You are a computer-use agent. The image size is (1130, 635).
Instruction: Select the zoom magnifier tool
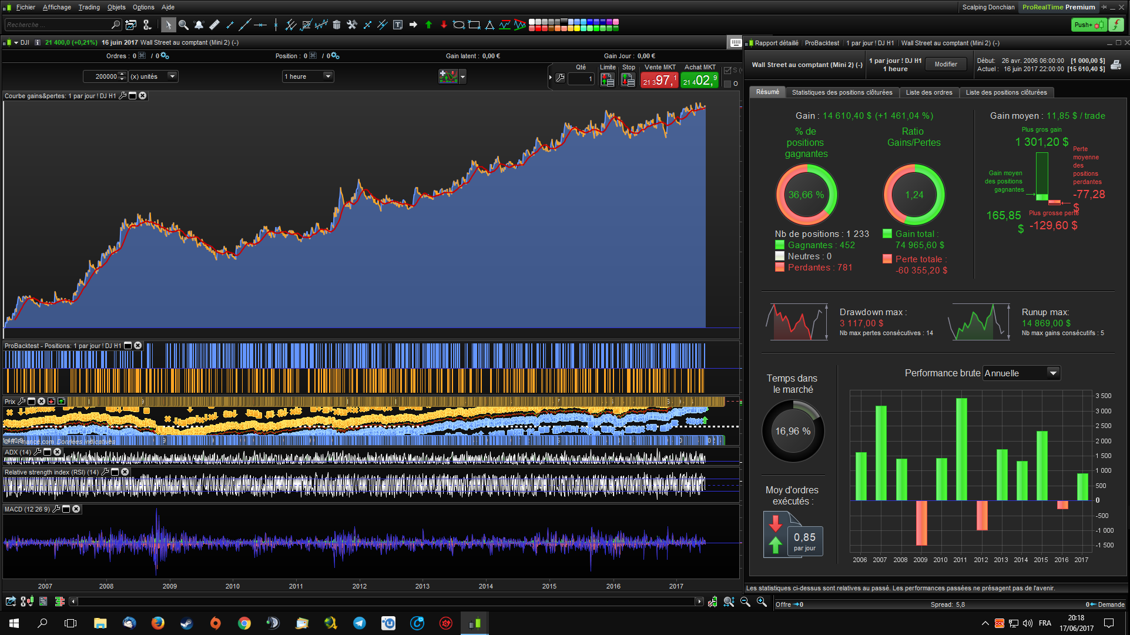tap(183, 25)
